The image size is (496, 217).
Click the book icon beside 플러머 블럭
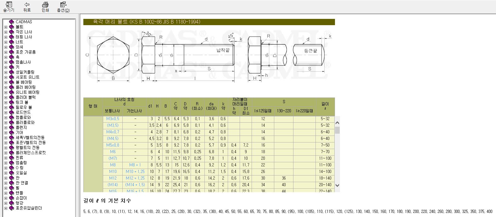point(12,97)
